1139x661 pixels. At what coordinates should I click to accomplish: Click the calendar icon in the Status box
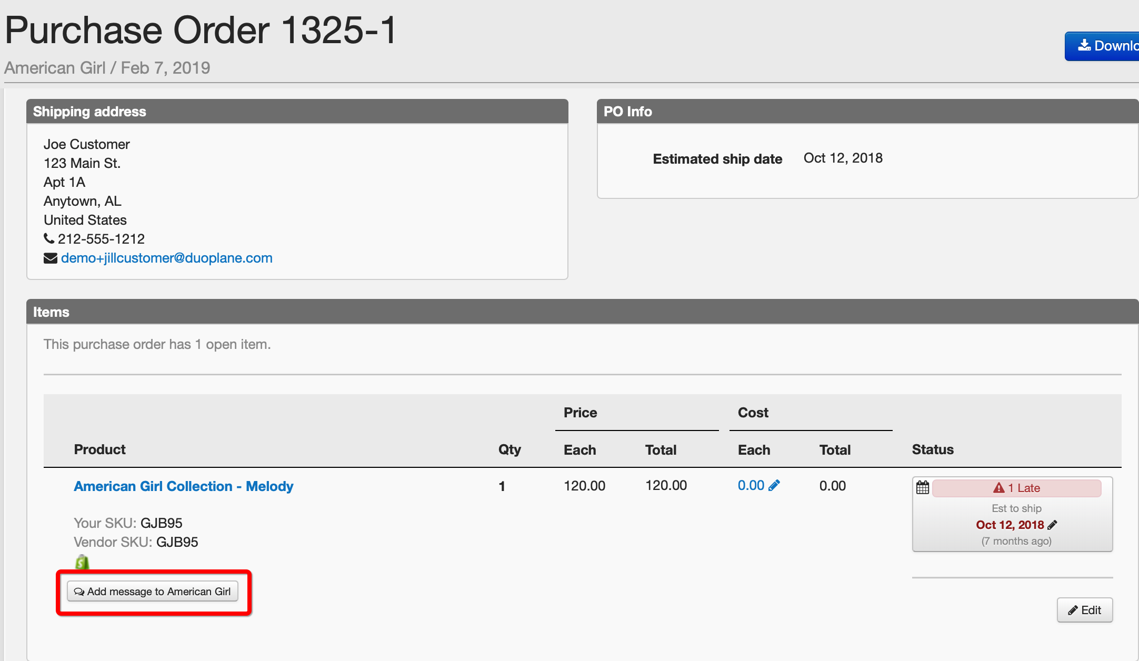click(922, 487)
